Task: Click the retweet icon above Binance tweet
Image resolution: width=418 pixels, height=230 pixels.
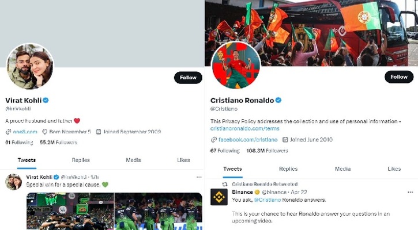Action: (225, 184)
